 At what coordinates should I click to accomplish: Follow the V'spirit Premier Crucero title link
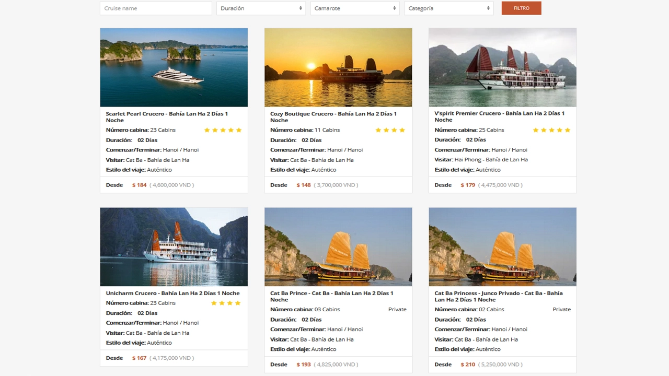(499, 116)
